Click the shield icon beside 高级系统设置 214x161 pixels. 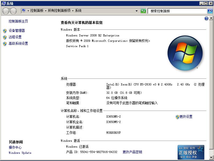(x=5, y=44)
